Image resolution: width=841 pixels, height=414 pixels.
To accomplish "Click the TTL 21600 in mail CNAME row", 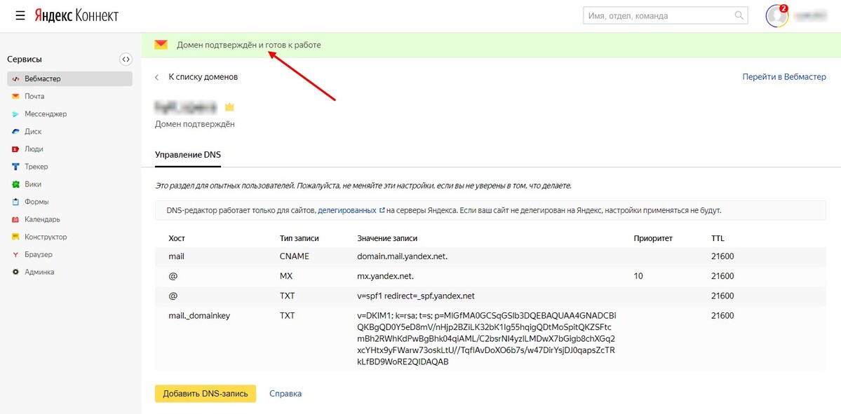I will [722, 256].
